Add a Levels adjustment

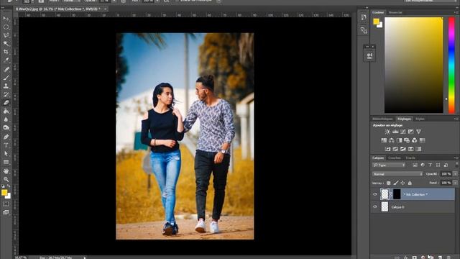point(395,132)
